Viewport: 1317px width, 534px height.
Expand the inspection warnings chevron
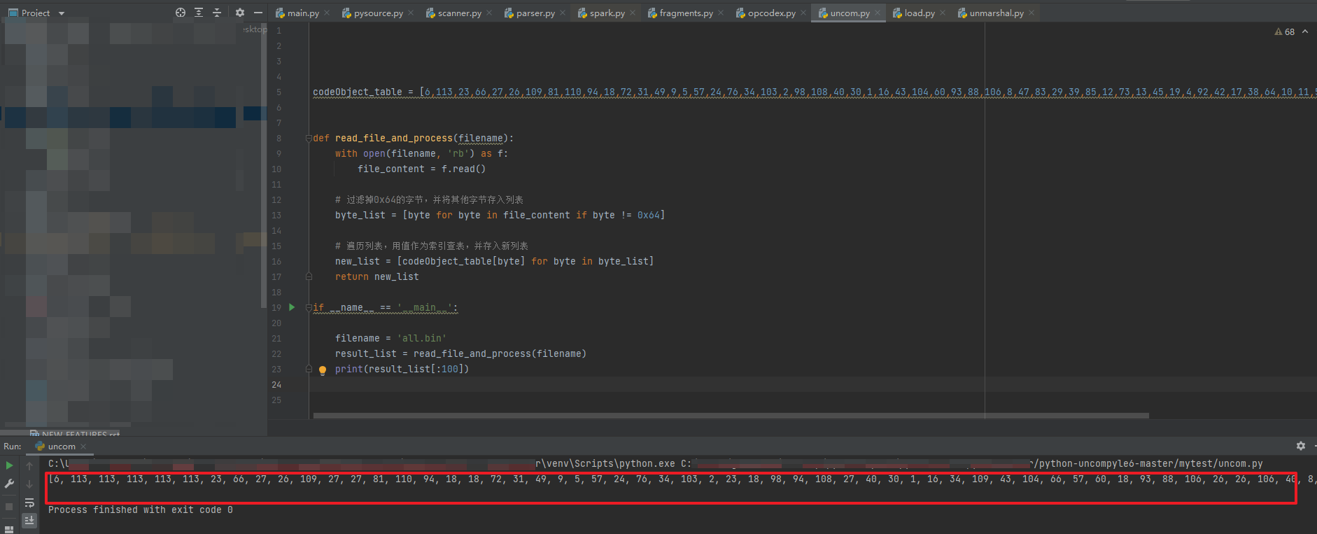[x=1305, y=31]
